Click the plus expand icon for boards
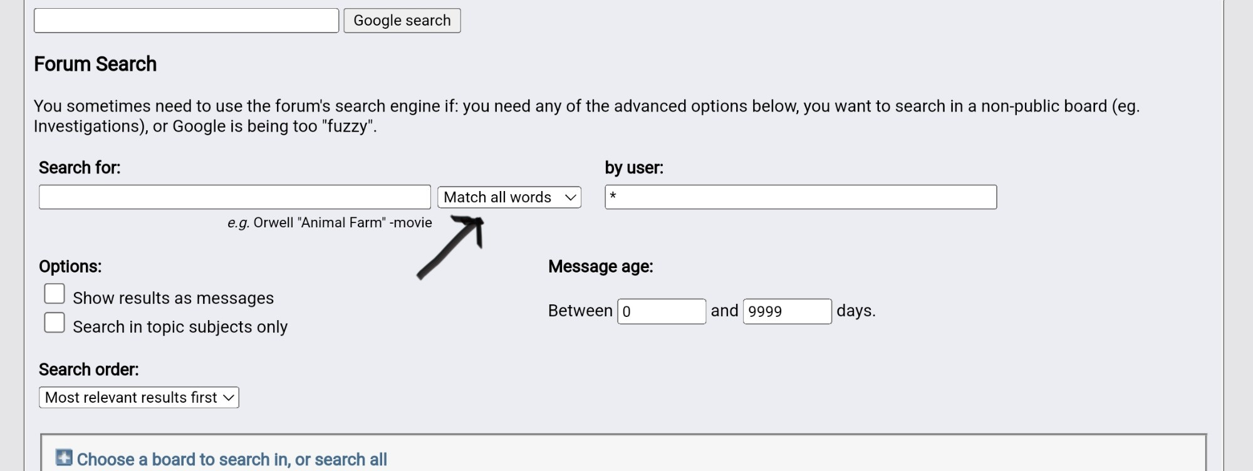1253x471 pixels. click(64, 458)
